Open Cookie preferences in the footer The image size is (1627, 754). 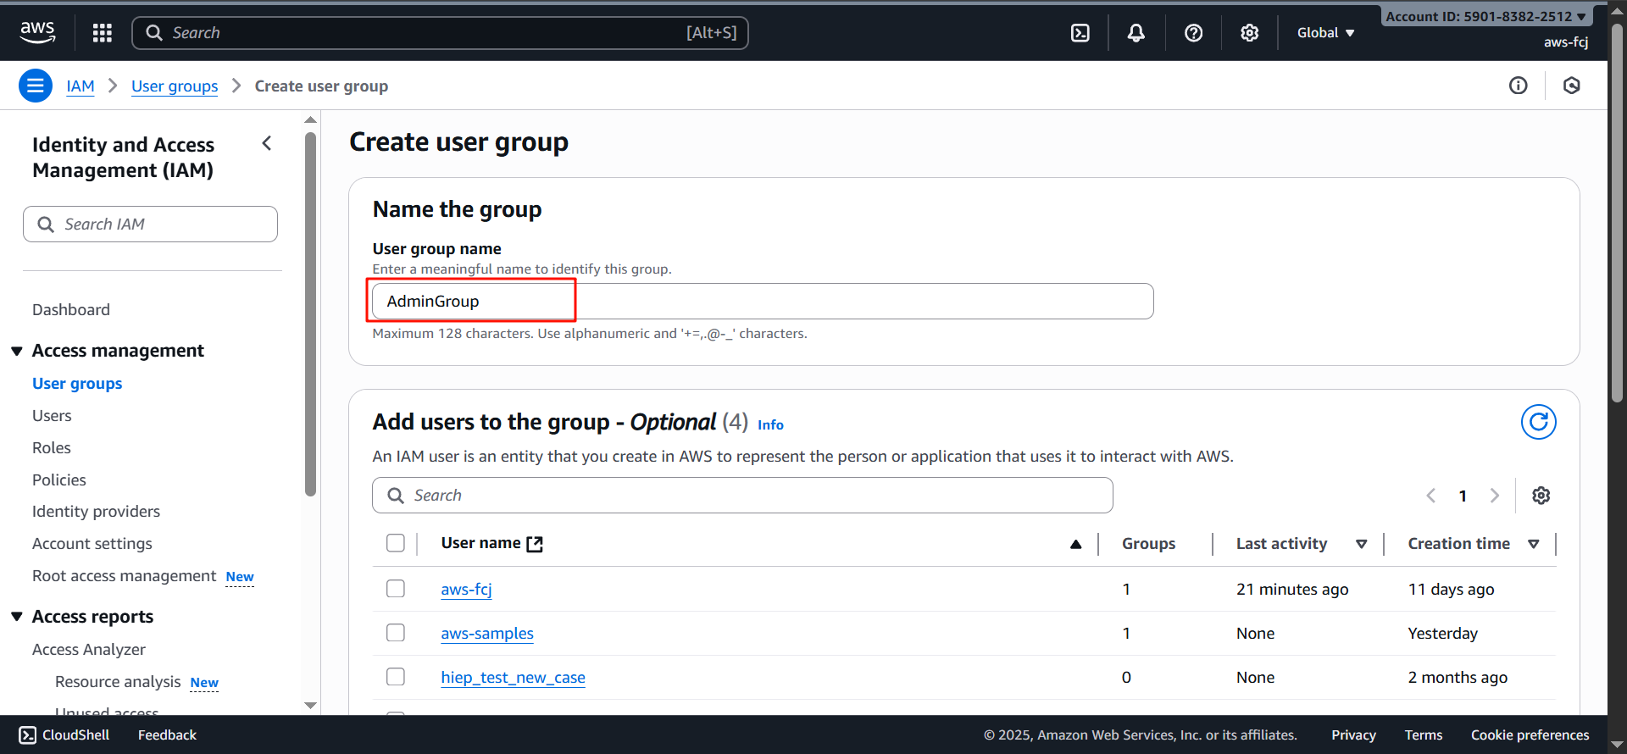point(1530,735)
